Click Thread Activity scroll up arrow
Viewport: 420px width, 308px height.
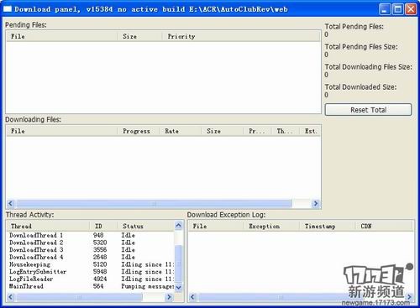click(x=178, y=225)
